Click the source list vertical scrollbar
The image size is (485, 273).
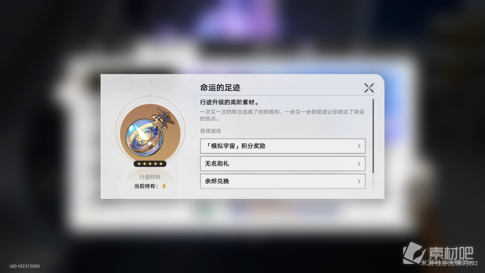373,136
